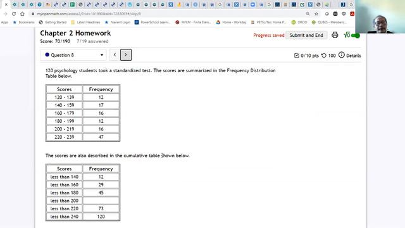The height and width of the screenshot is (228, 405).
Task: Open the PowerSchool Learning bookmark
Action: [x=153, y=22]
